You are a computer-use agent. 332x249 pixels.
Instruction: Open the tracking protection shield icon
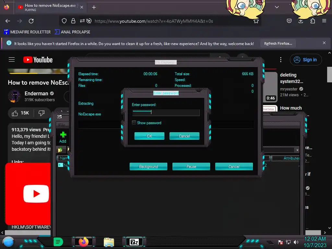click(64, 21)
